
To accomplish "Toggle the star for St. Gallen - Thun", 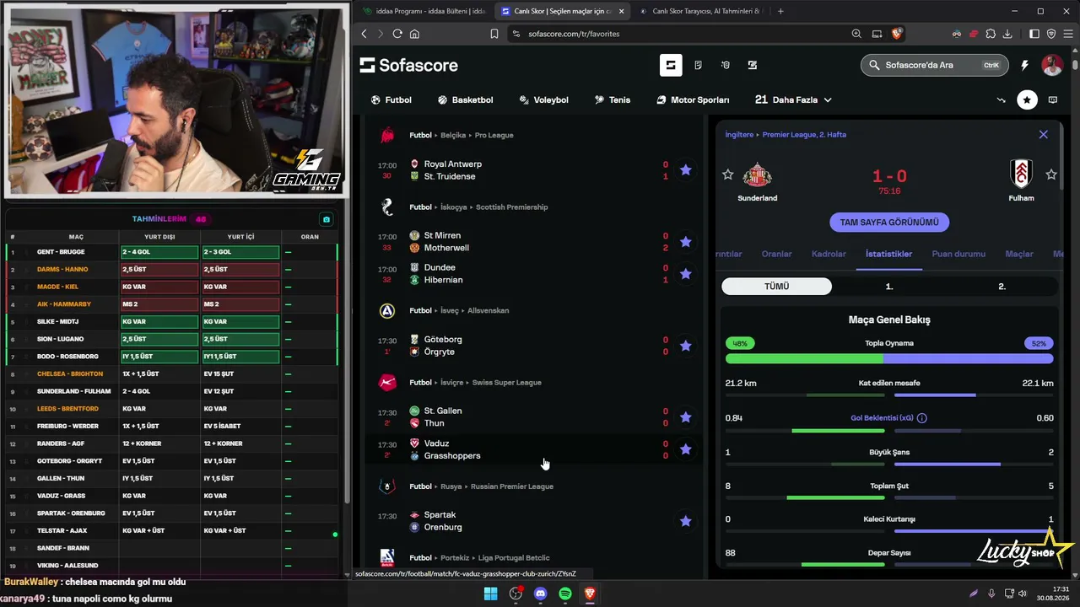I will pos(686,417).
